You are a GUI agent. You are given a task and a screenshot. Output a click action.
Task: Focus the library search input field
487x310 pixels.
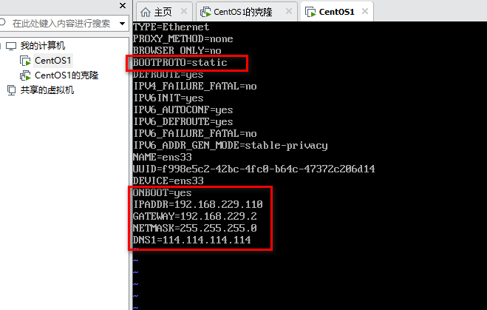point(61,24)
